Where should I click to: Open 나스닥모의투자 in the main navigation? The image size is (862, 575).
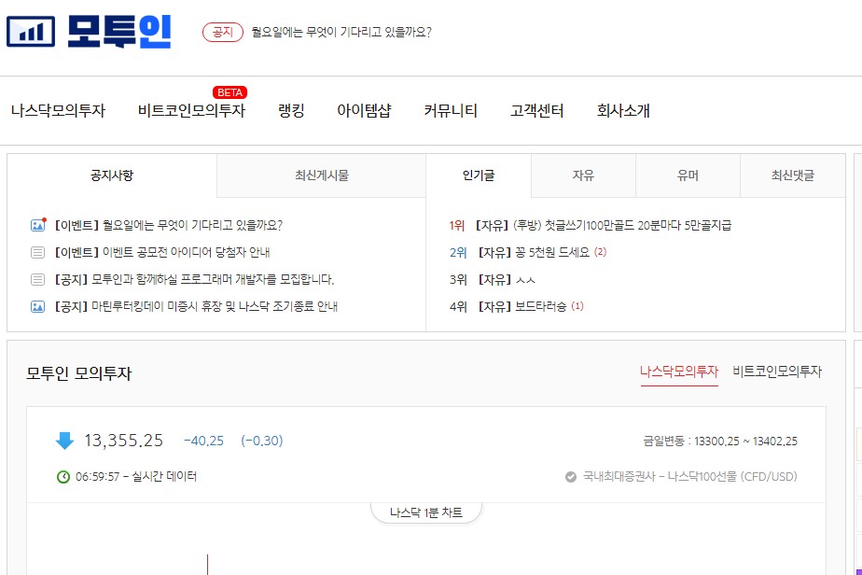coord(58,110)
